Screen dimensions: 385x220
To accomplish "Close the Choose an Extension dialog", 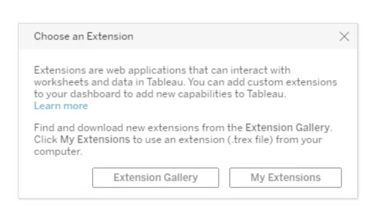I will [344, 36].
